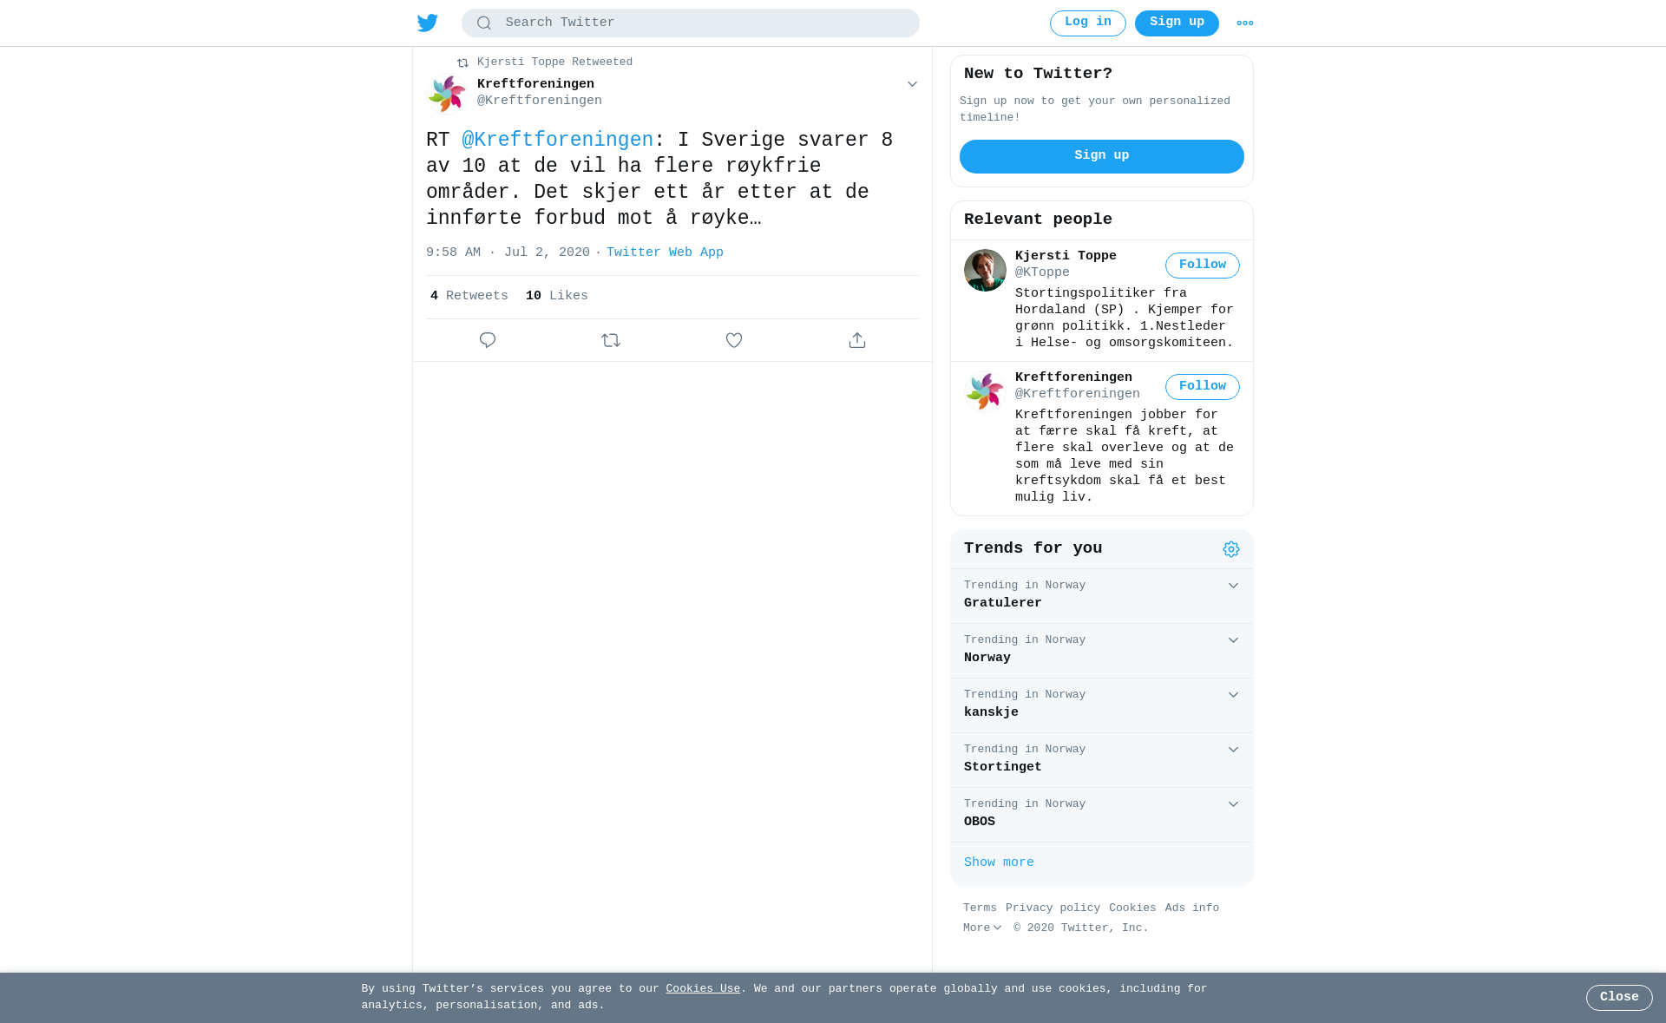
Task: Like the tweet with heart icon
Action: click(734, 340)
